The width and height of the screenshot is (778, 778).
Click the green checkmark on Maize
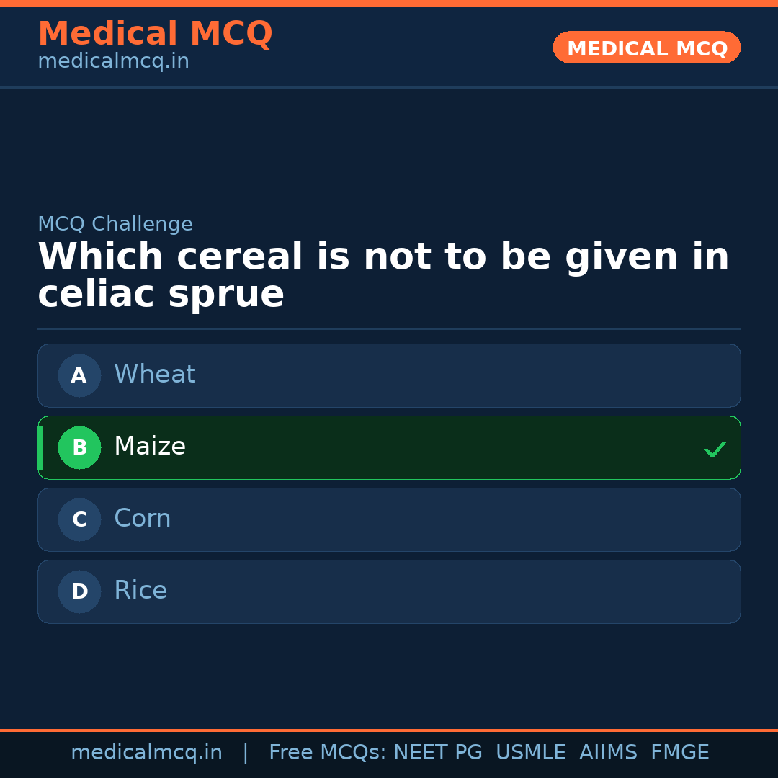(x=715, y=449)
